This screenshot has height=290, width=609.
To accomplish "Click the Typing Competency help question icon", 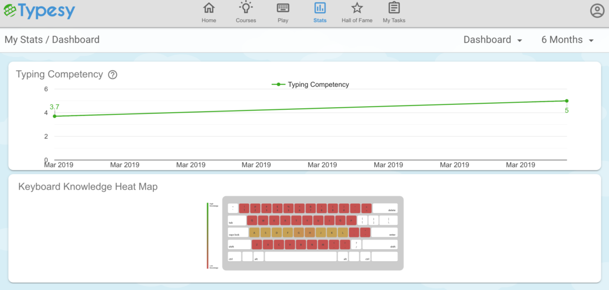I will click(x=112, y=75).
